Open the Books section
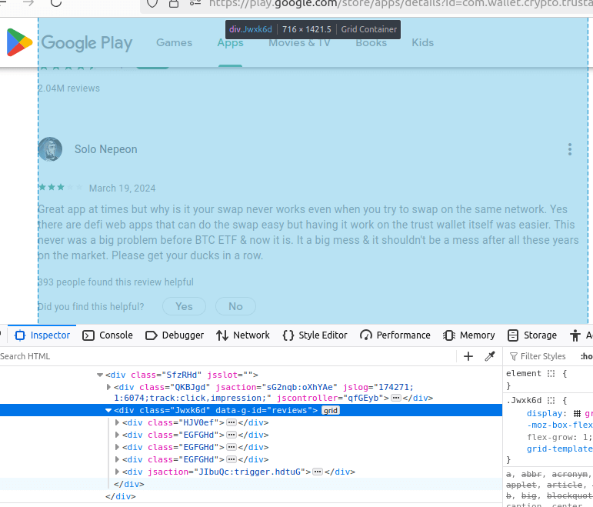Screen dimensions: 593x507 [371, 42]
